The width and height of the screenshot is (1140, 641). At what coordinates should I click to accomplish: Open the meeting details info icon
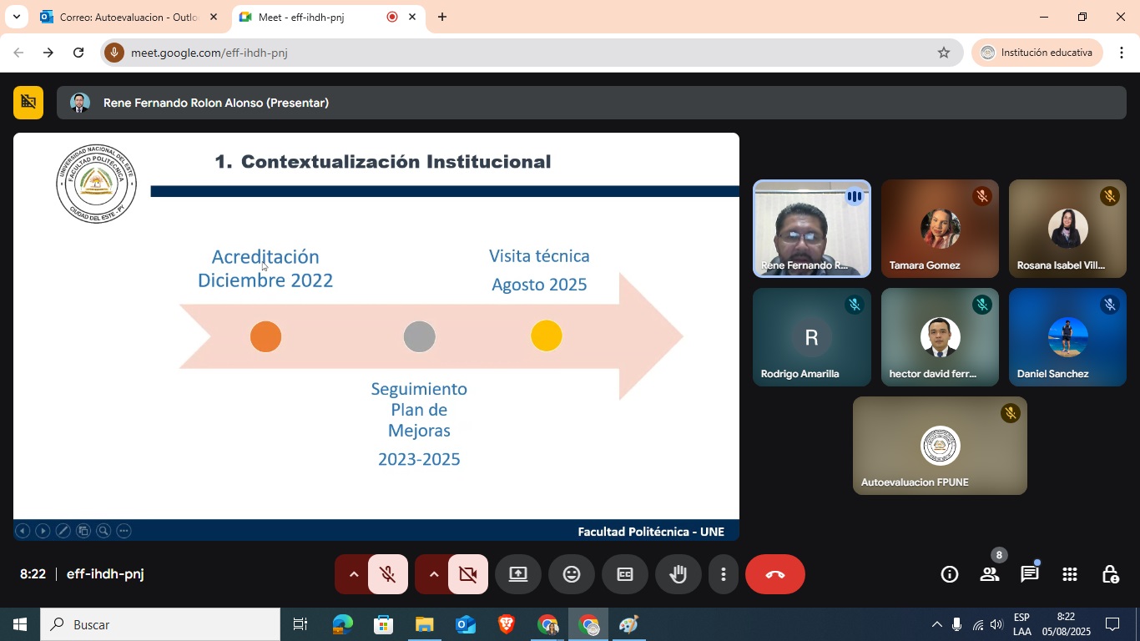coord(949,574)
